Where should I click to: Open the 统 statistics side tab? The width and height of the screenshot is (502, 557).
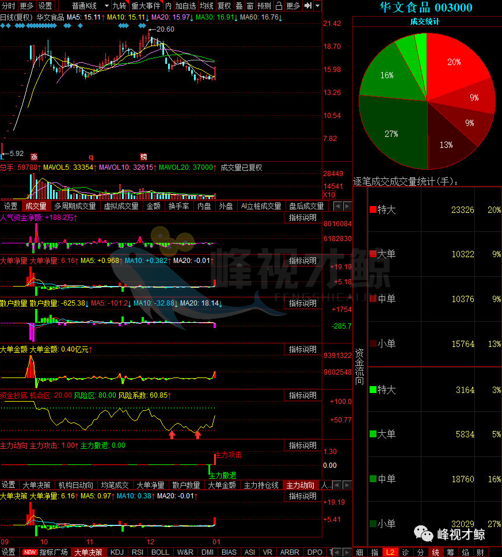(436, 552)
